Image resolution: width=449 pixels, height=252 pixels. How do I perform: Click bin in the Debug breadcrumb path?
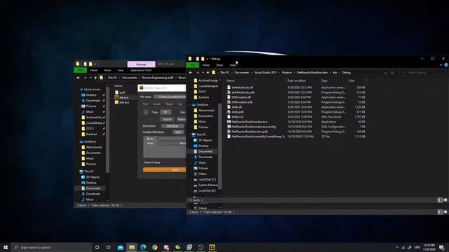point(335,73)
